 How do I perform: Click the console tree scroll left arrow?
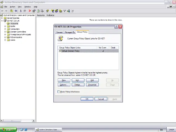point(2,121)
